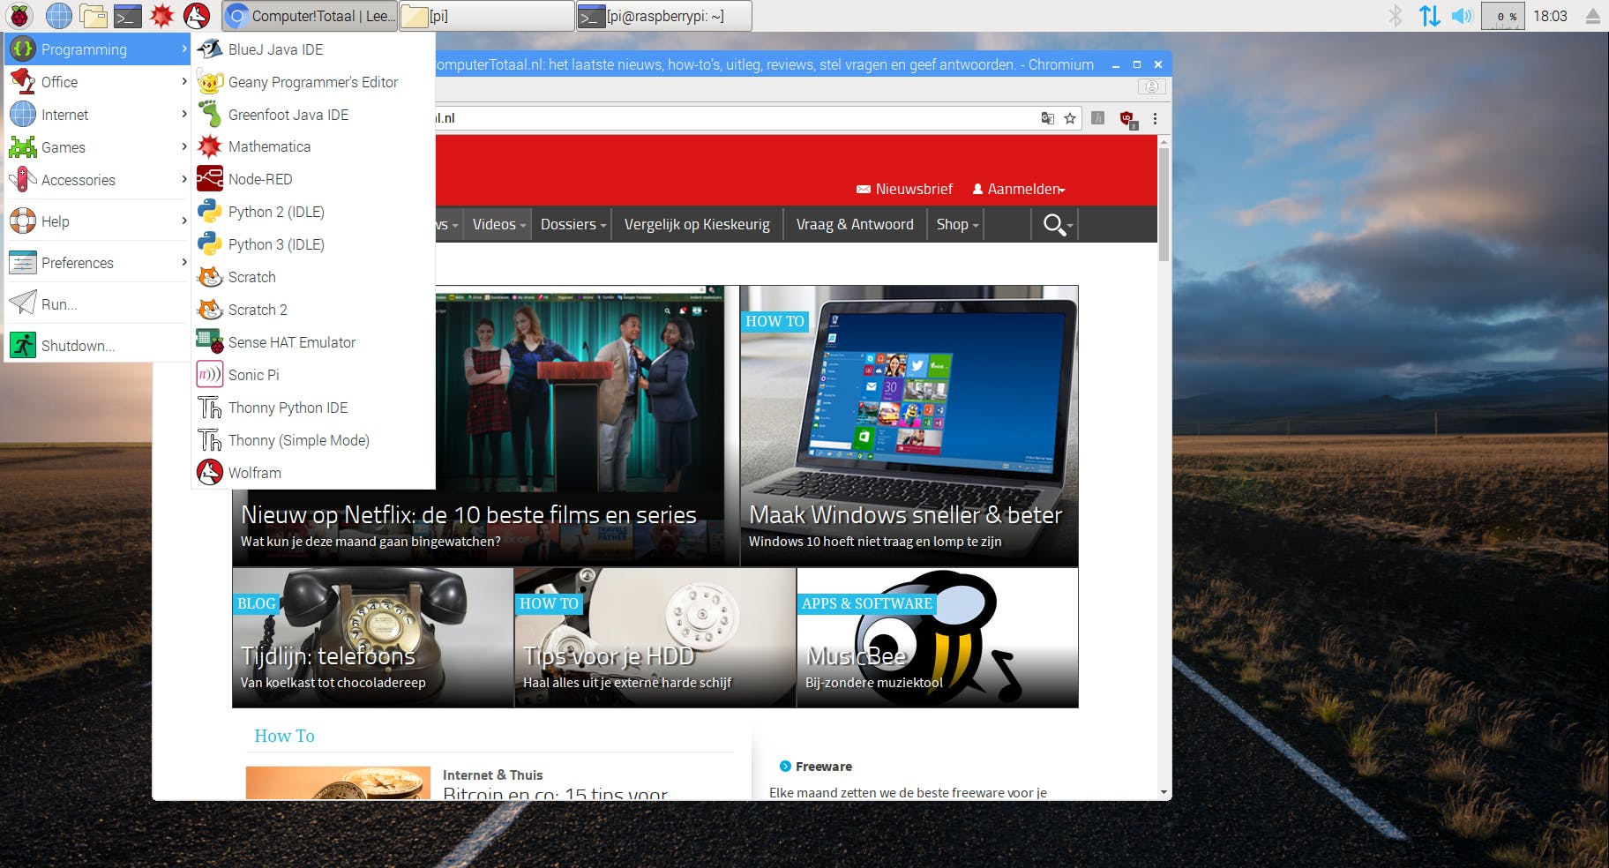Viewport: 1609px width, 868px height.
Task: Click the volume speaker icon
Action: click(1462, 15)
